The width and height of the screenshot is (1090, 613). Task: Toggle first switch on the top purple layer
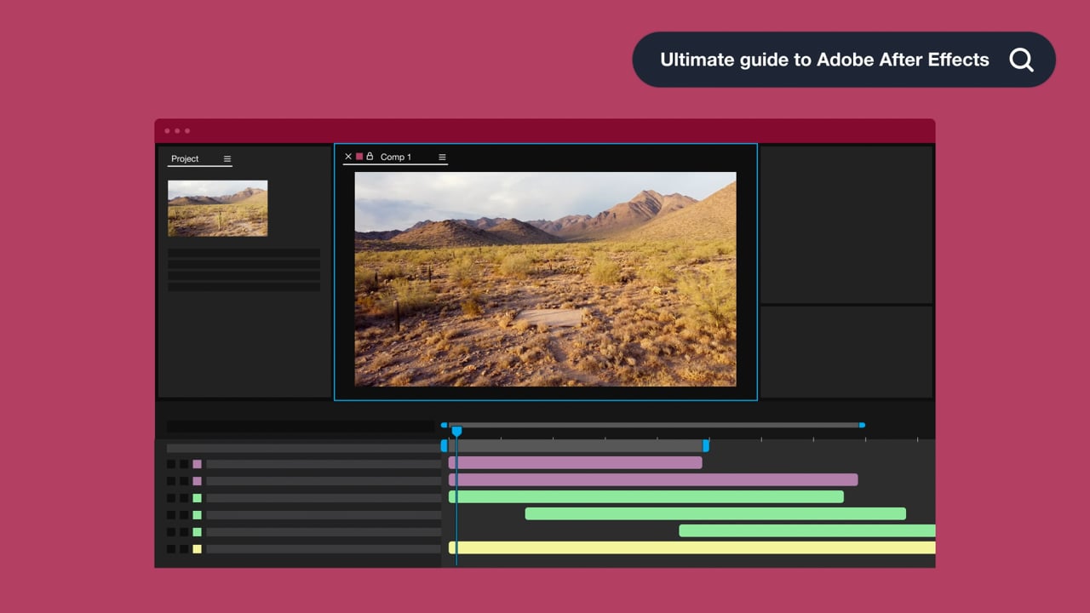[x=171, y=464]
